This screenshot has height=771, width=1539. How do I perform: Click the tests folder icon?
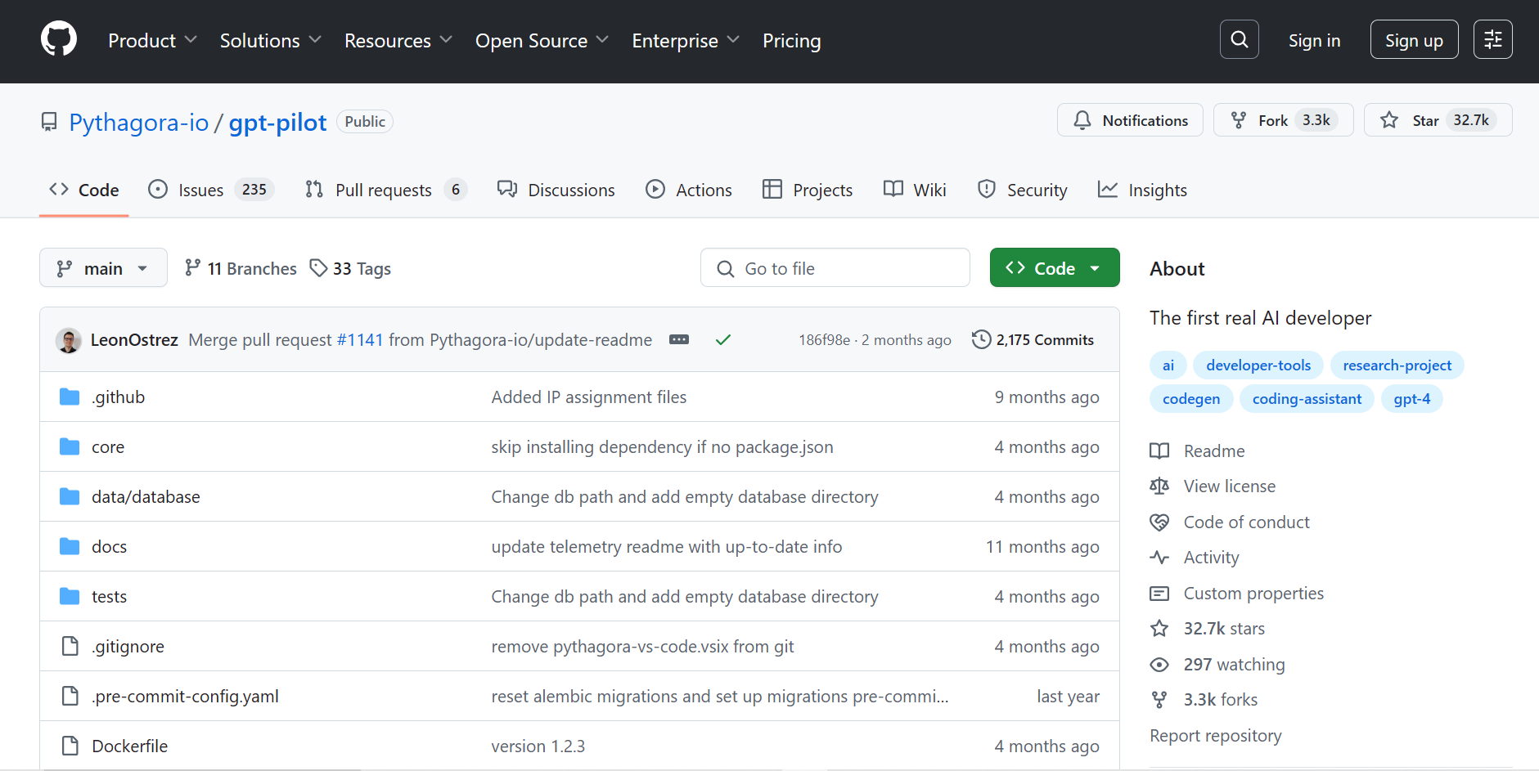pos(70,596)
